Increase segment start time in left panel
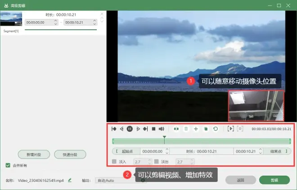The width and height of the screenshot is (297, 190). click(55, 21)
